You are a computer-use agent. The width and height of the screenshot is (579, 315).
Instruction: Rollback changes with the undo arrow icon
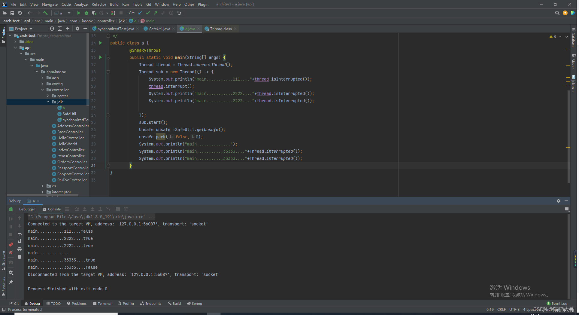click(x=179, y=13)
